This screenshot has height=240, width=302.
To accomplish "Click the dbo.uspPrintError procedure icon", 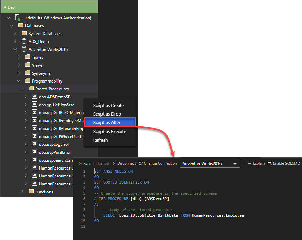I will [x=34, y=152].
